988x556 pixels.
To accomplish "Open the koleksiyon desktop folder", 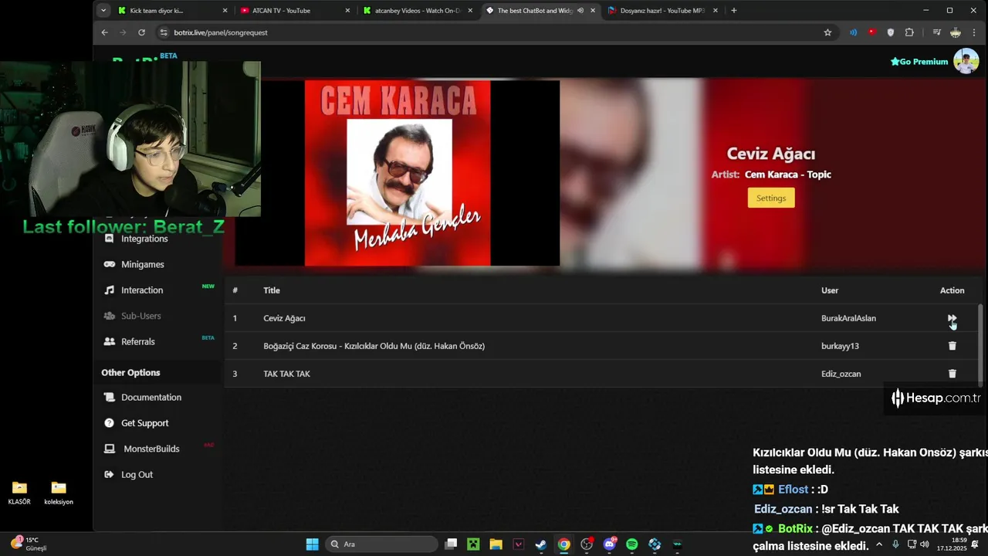I will (59, 493).
